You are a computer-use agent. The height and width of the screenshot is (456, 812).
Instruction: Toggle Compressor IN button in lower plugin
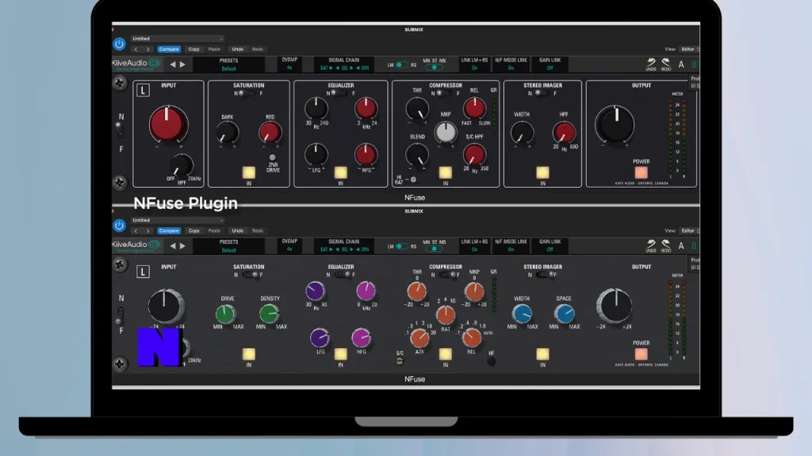446,354
